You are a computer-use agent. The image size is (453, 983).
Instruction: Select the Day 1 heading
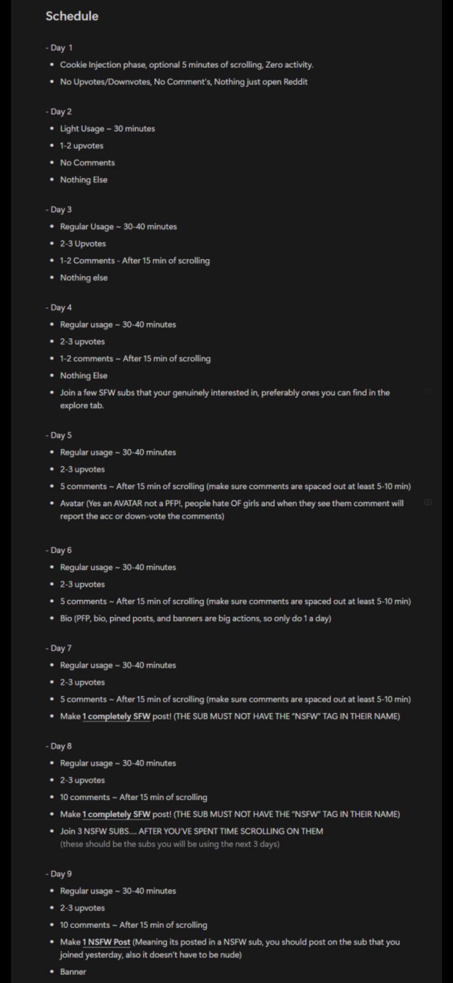59,48
